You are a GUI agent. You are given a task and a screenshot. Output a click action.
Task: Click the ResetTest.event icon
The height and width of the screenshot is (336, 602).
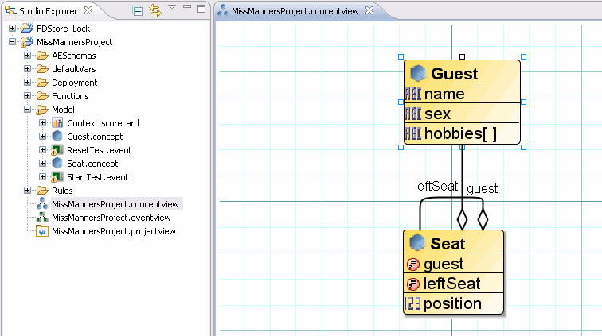[57, 150]
